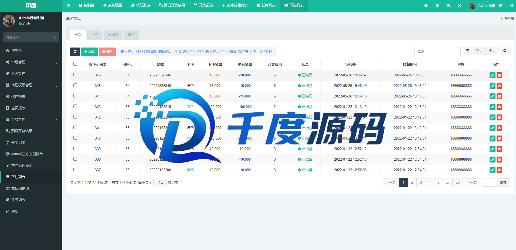
Task: Select the 全部 filter tab
Action: point(78,35)
